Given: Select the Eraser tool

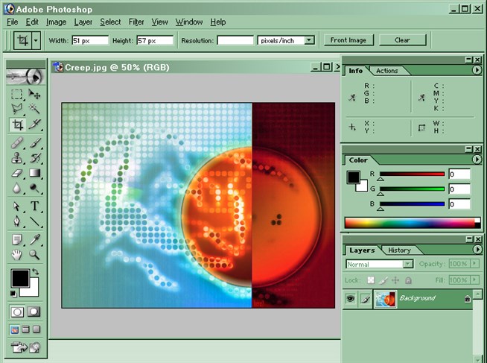Looking at the screenshot, I should (18, 172).
